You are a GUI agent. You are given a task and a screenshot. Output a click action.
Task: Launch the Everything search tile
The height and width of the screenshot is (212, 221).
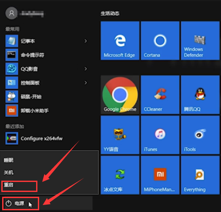click(x=200, y=175)
